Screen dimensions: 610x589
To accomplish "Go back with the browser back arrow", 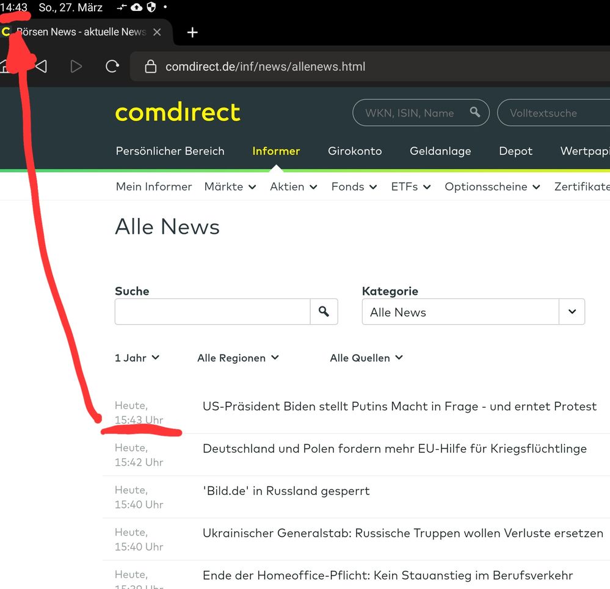I will tap(42, 67).
